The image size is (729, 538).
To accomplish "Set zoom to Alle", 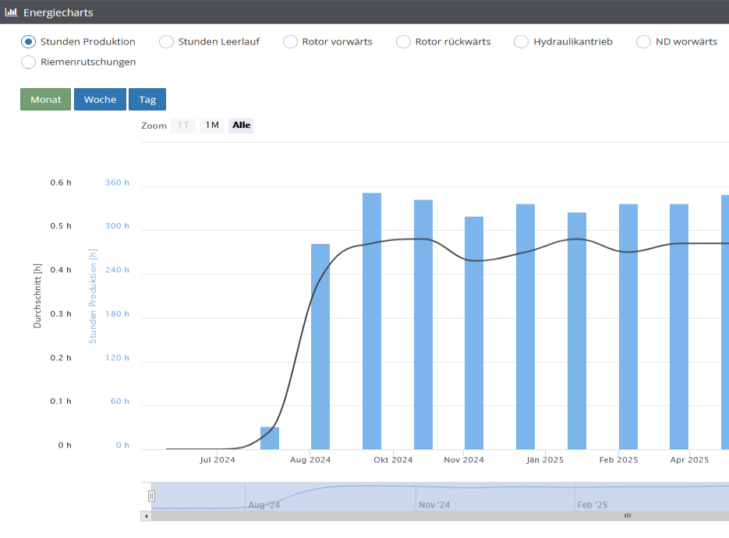I will point(241,126).
